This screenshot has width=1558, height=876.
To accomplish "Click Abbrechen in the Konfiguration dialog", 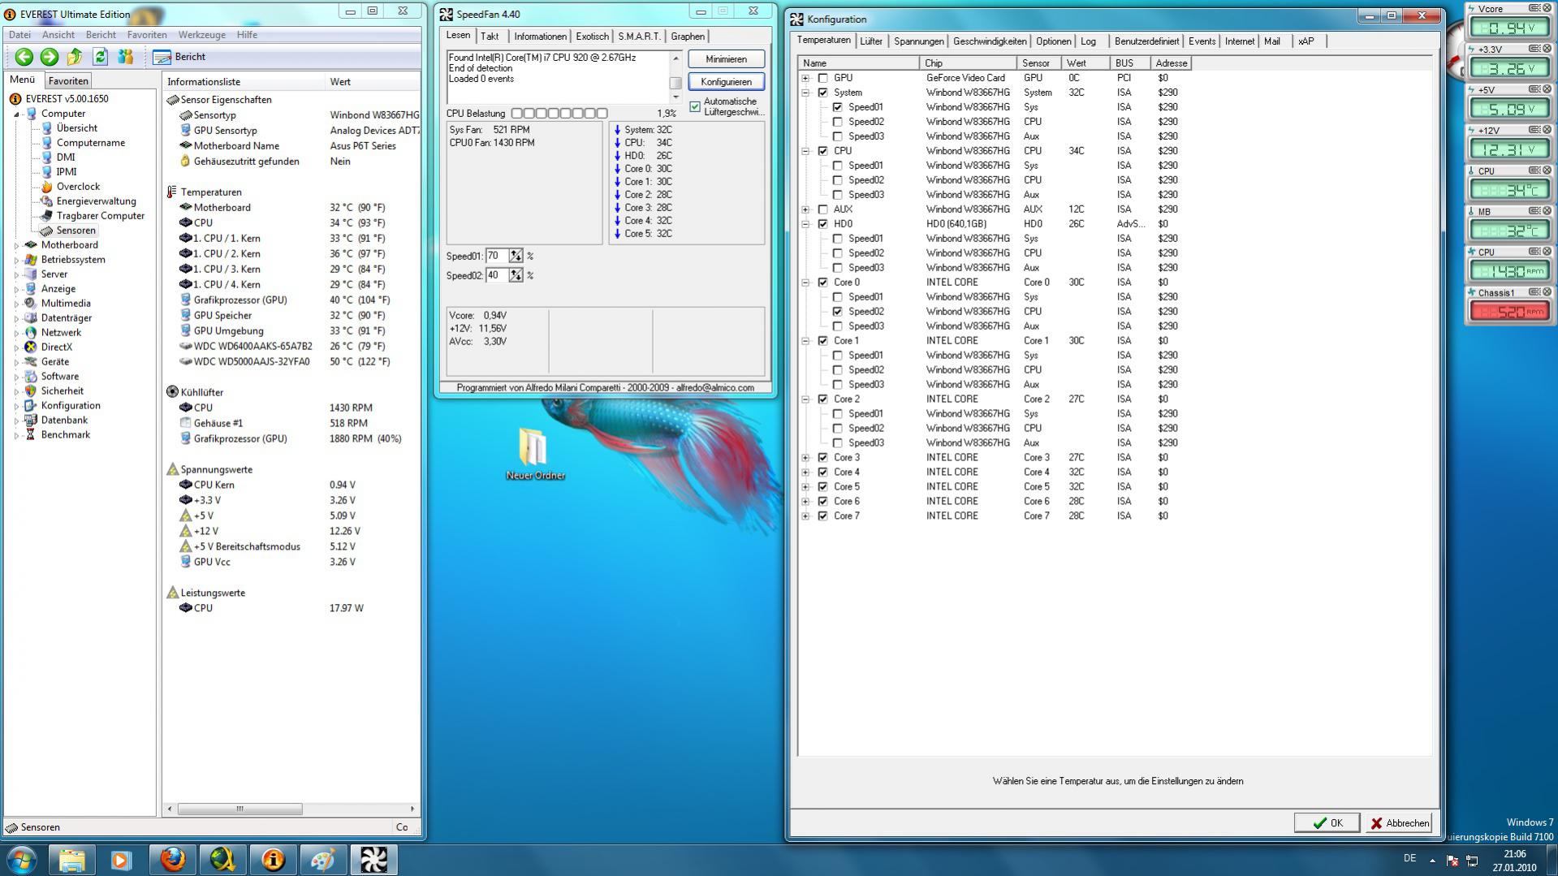I will coord(1399,823).
